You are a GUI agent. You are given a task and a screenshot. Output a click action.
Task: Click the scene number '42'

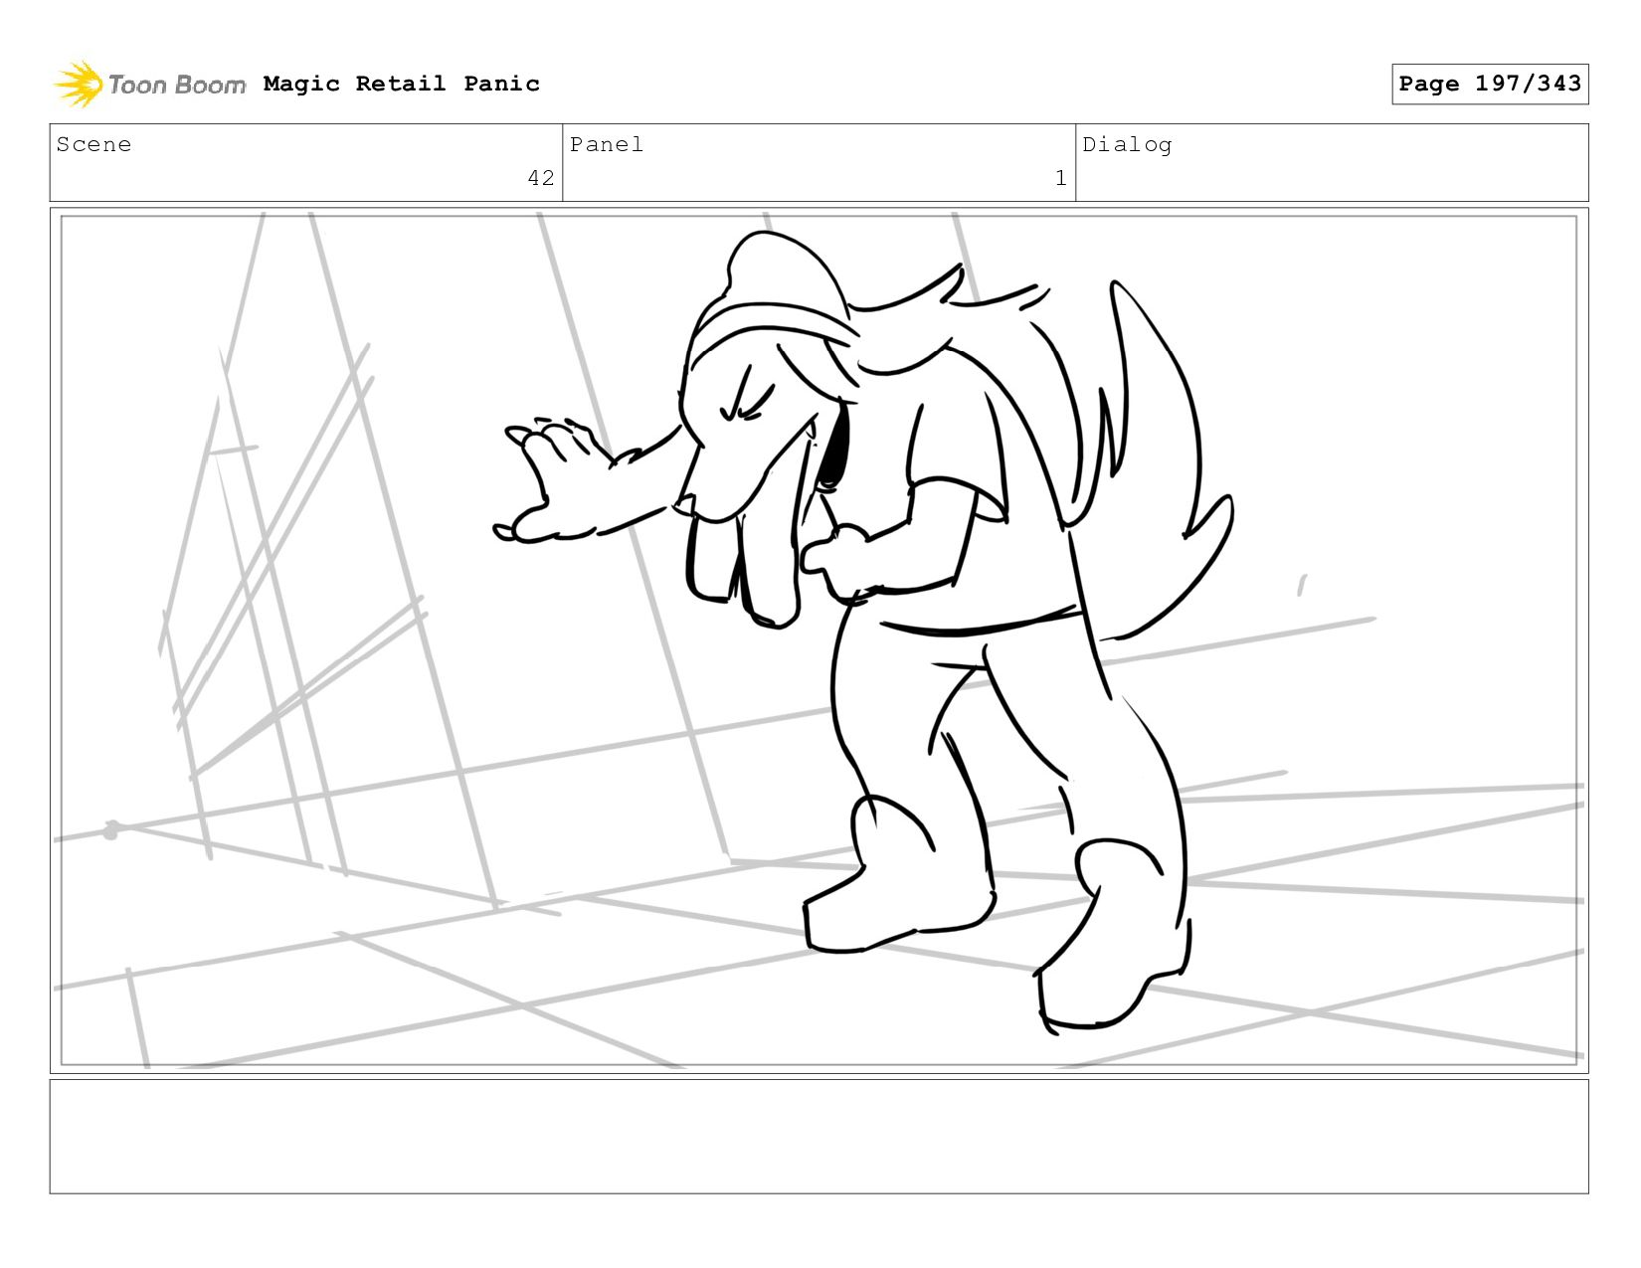541,178
